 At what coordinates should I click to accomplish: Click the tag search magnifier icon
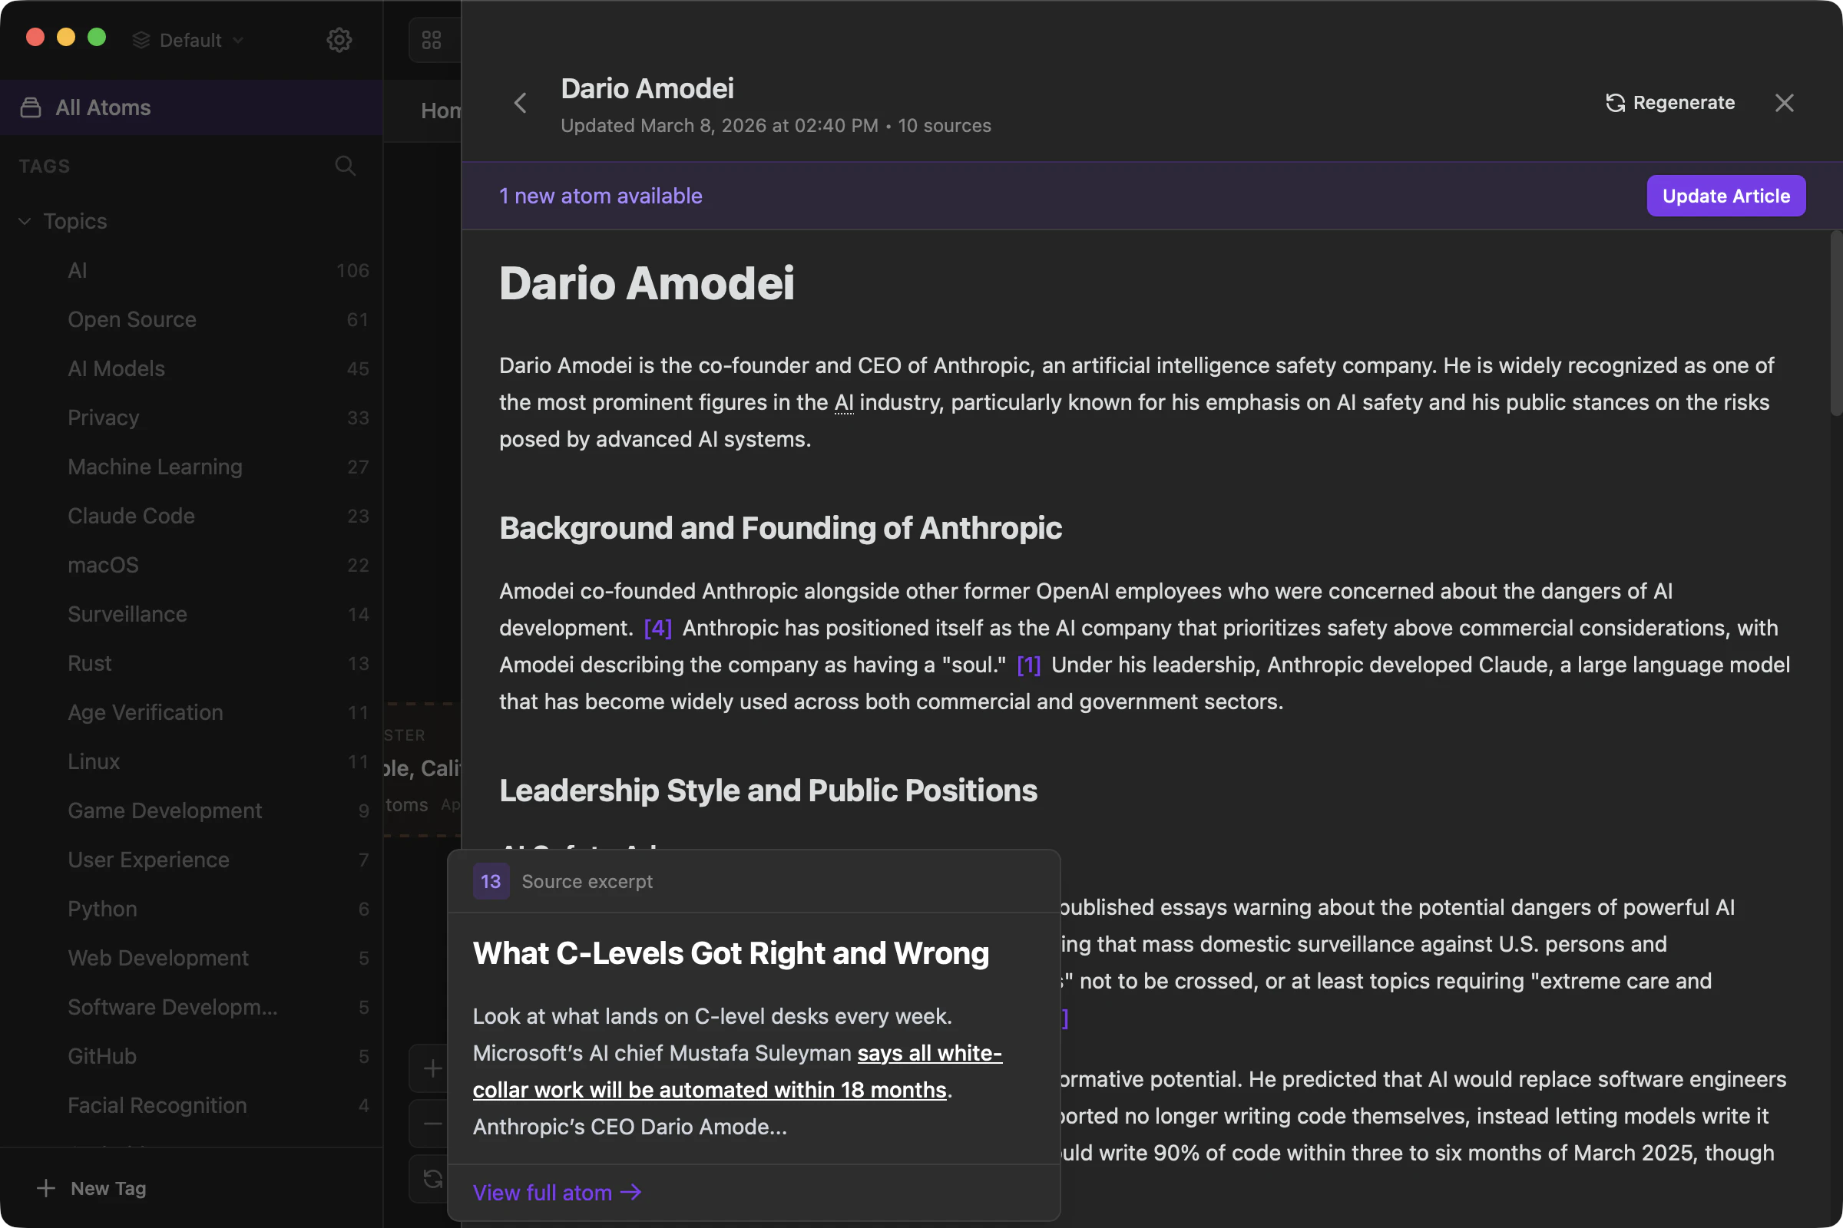point(345,165)
